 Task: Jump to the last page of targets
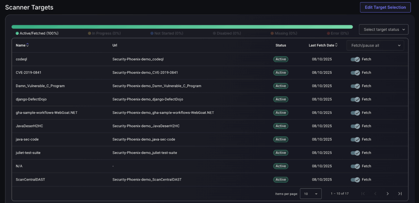pos(400,194)
